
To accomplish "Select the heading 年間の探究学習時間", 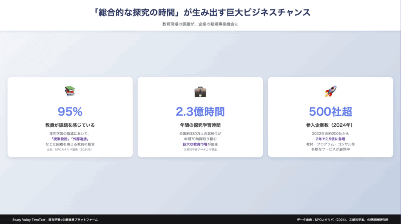I will point(200,125).
